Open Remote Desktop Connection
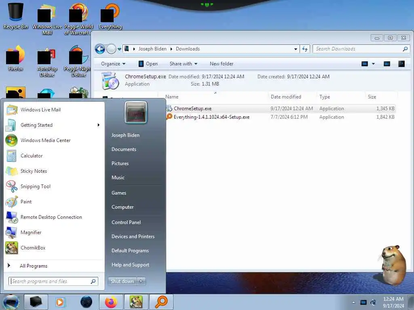 point(55,217)
